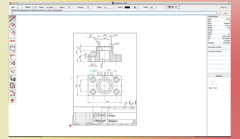Choose the trim and delete tool
Viewport: 240px width, 139px height.
click(x=12, y=78)
